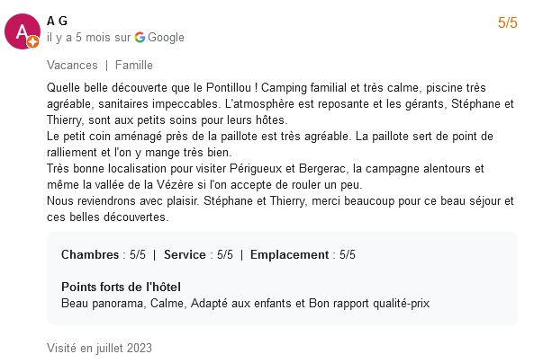Click the review line starting 'Quelle belle découverte'
The image size is (543, 363).
pyautogui.click(x=266, y=88)
